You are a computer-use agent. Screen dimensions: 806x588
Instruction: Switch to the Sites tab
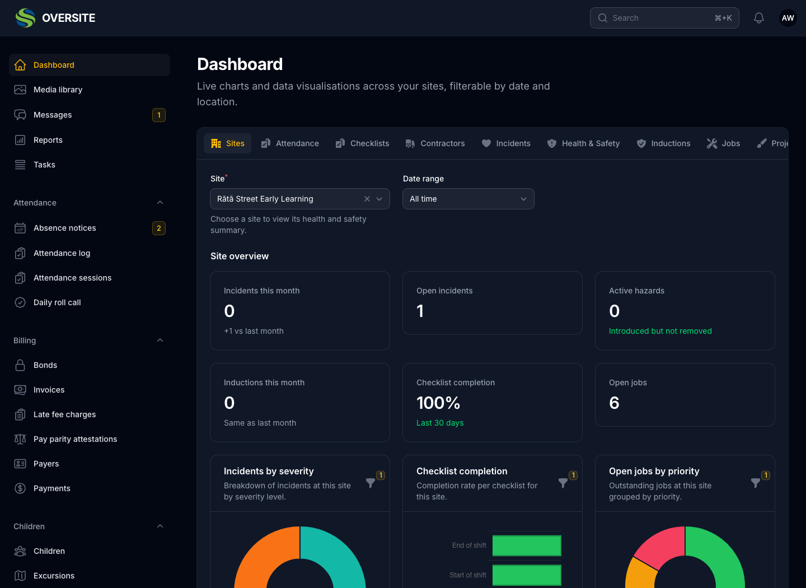pos(228,143)
